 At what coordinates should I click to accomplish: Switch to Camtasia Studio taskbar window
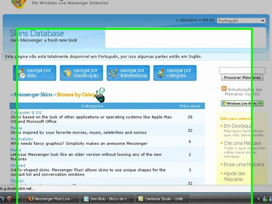click(x=162, y=199)
